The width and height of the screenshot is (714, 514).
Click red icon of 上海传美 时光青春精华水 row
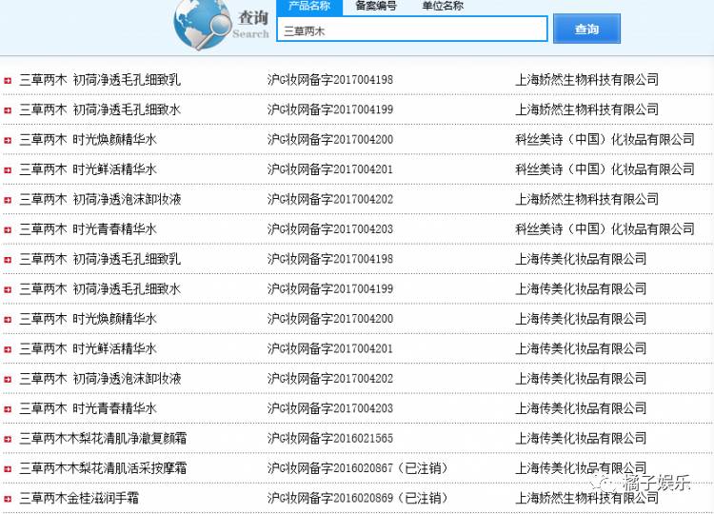(x=8, y=409)
